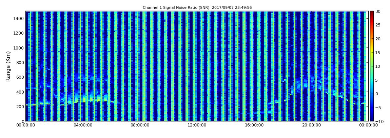This screenshot has width=390, height=138.
Task: Click the colorbar value 5
Action: 376,80
